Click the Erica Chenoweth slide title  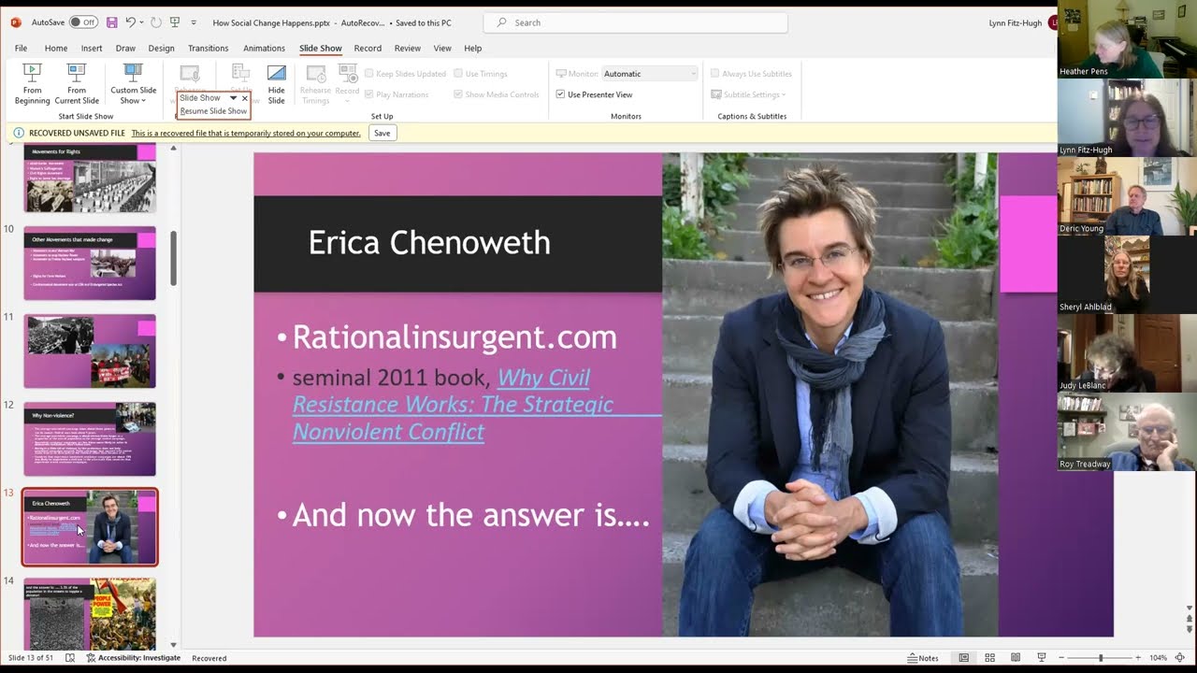429,243
